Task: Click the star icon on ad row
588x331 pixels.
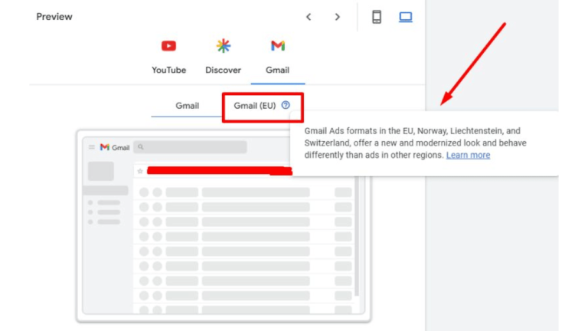Action: point(140,171)
